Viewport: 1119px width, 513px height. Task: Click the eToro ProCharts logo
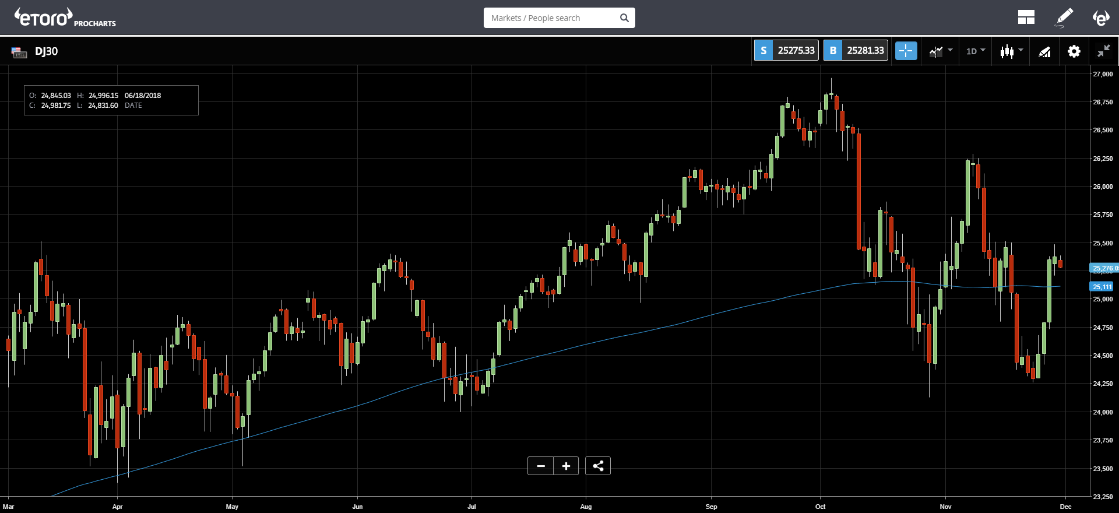65,17
